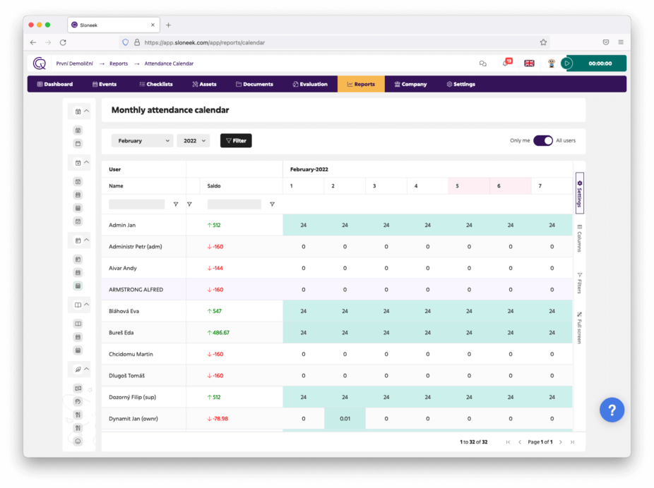The image size is (654, 488).
Task: Click the blue help question mark
Action: coord(612,410)
